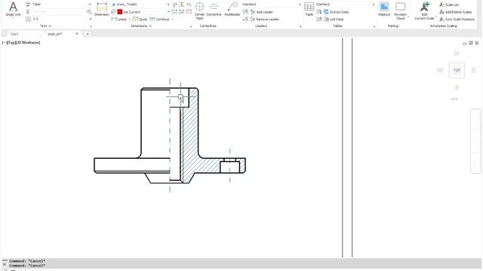
Task: Click the dimension Break tool icon
Action: tap(174, 5)
